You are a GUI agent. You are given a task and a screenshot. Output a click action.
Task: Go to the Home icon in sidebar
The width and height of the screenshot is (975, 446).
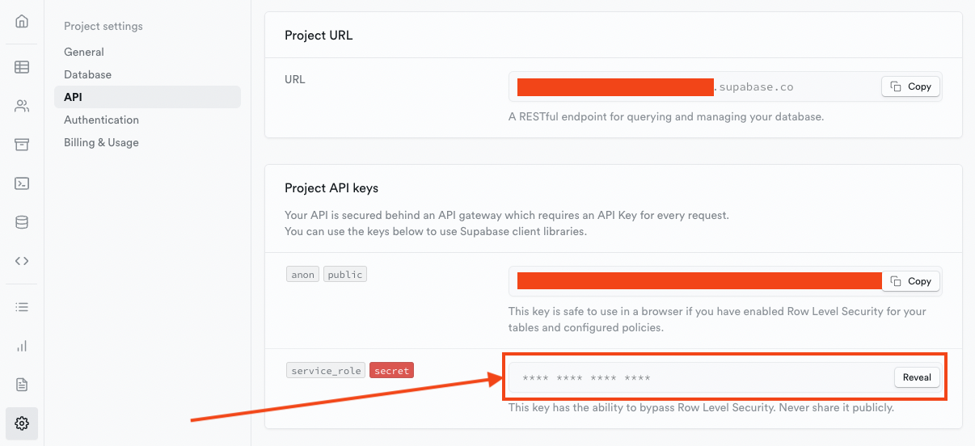(22, 22)
